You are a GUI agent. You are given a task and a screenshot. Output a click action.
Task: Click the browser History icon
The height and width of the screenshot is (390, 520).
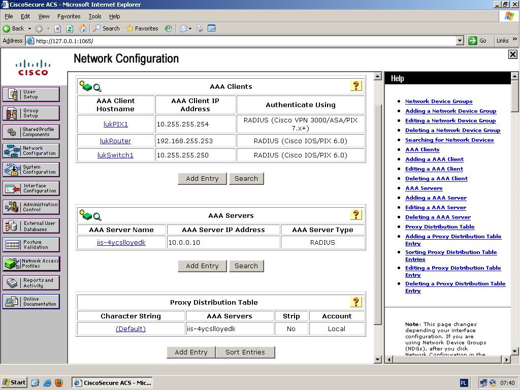coord(169,28)
